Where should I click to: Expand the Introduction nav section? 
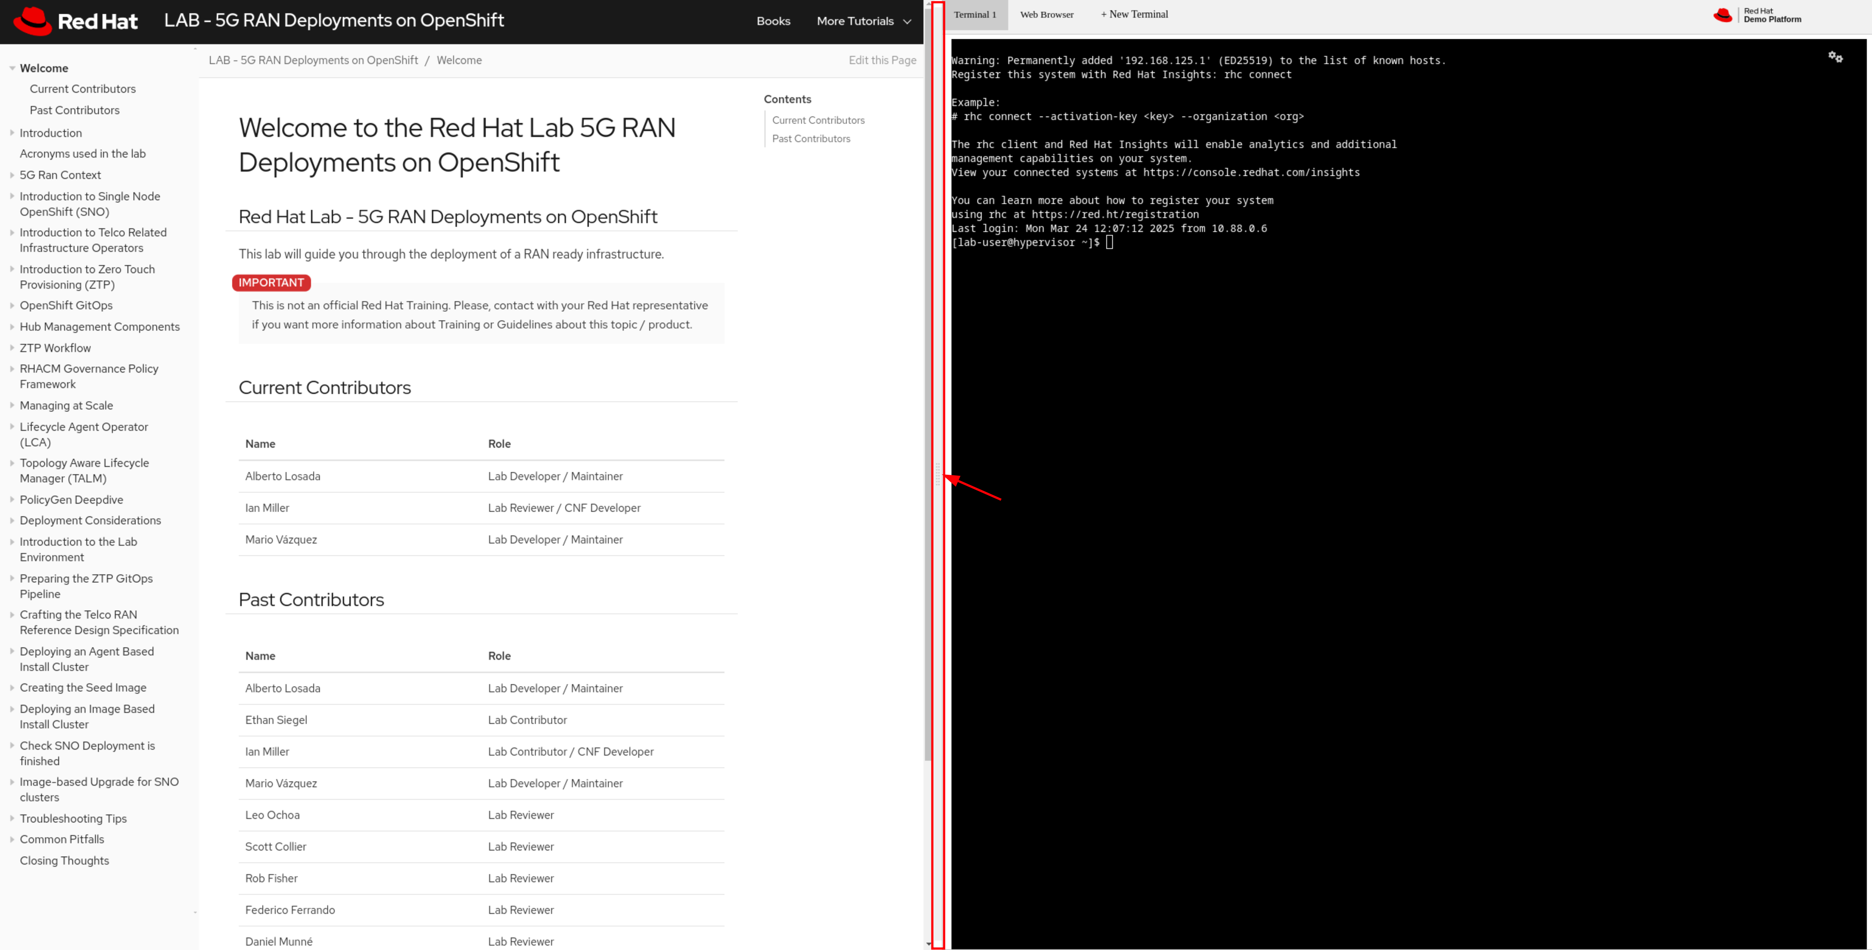click(x=12, y=133)
